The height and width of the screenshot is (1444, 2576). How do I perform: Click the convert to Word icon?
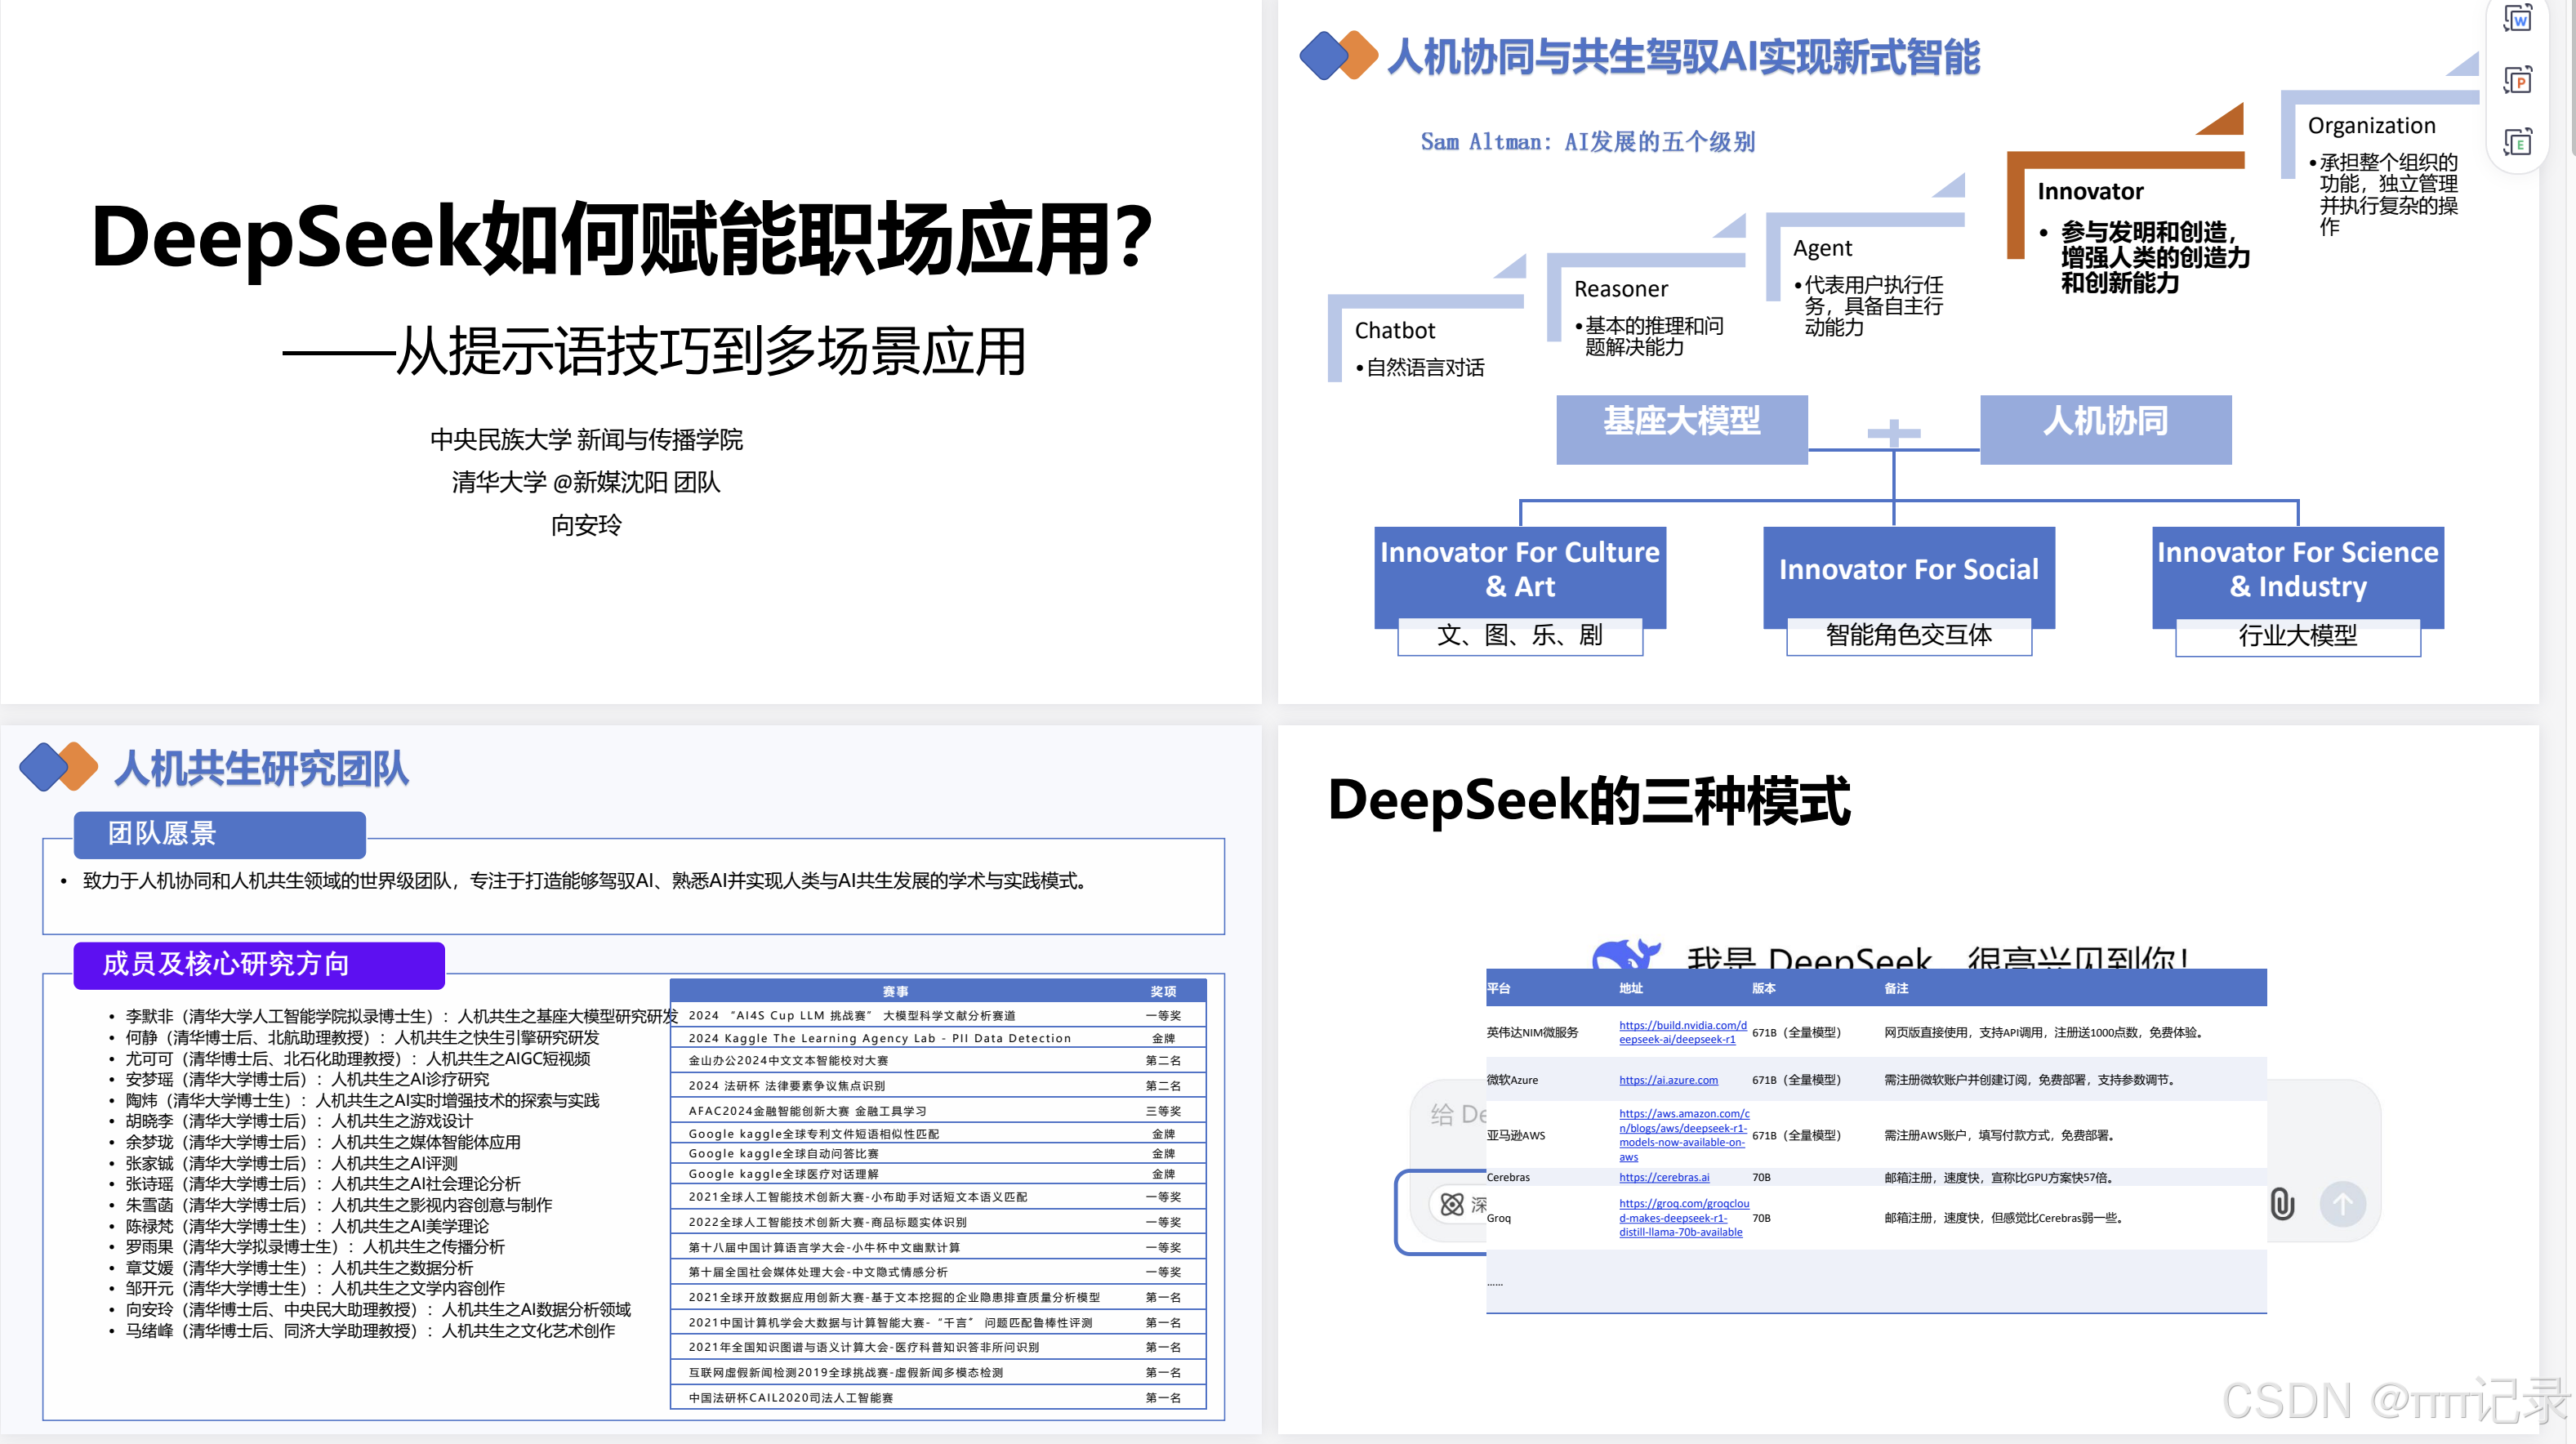pyautogui.click(x=2517, y=20)
